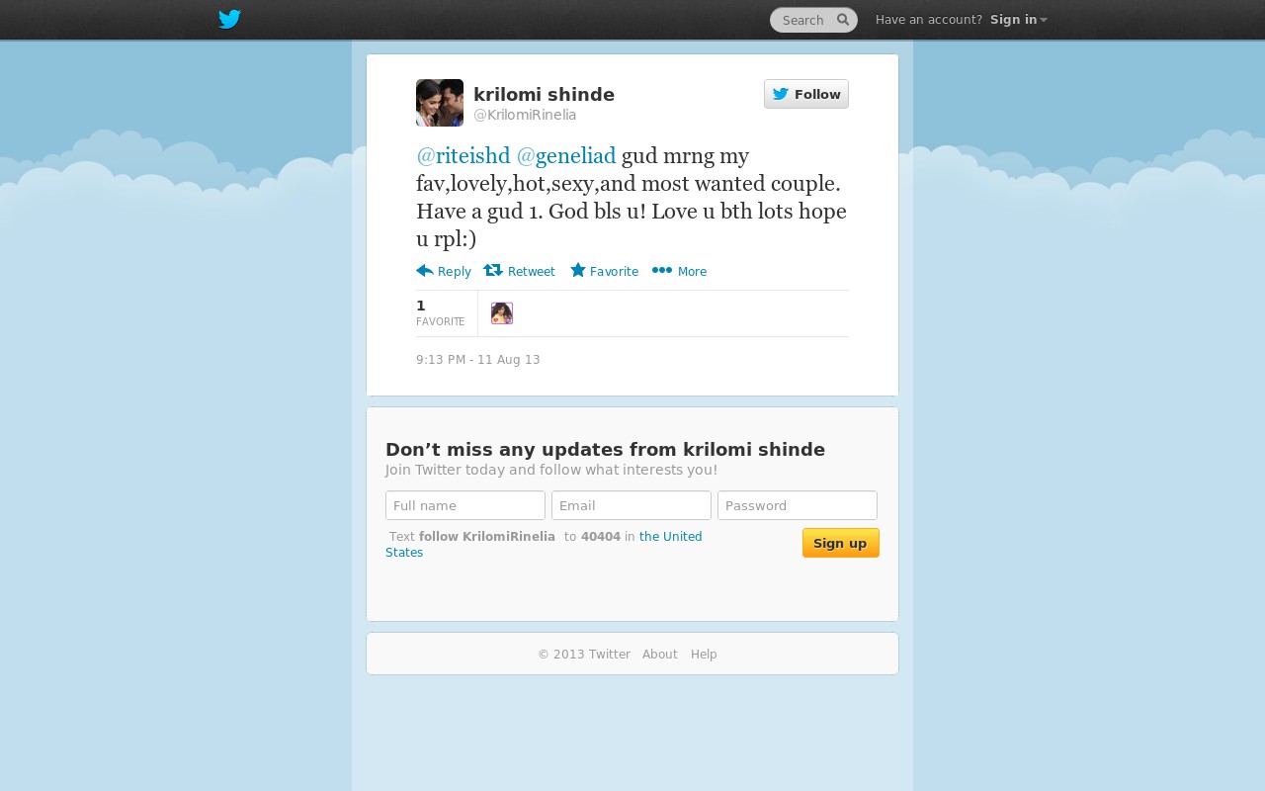Click the Retweet arrows icon
Image resolution: width=1265 pixels, height=791 pixels.
coord(493,270)
